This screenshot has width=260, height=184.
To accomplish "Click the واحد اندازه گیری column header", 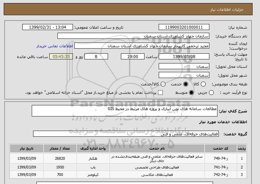I will point(93,148).
